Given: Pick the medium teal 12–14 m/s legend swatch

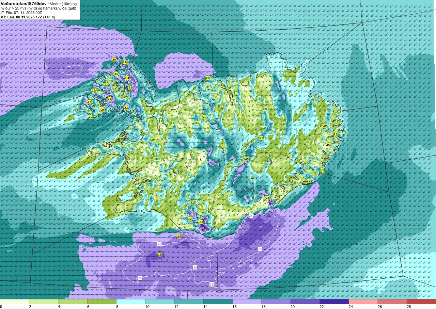Looking at the screenshot, I should point(189,302).
